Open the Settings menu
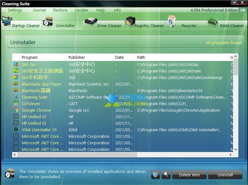Screen dimensions: 248x185 click(x=15, y=10)
